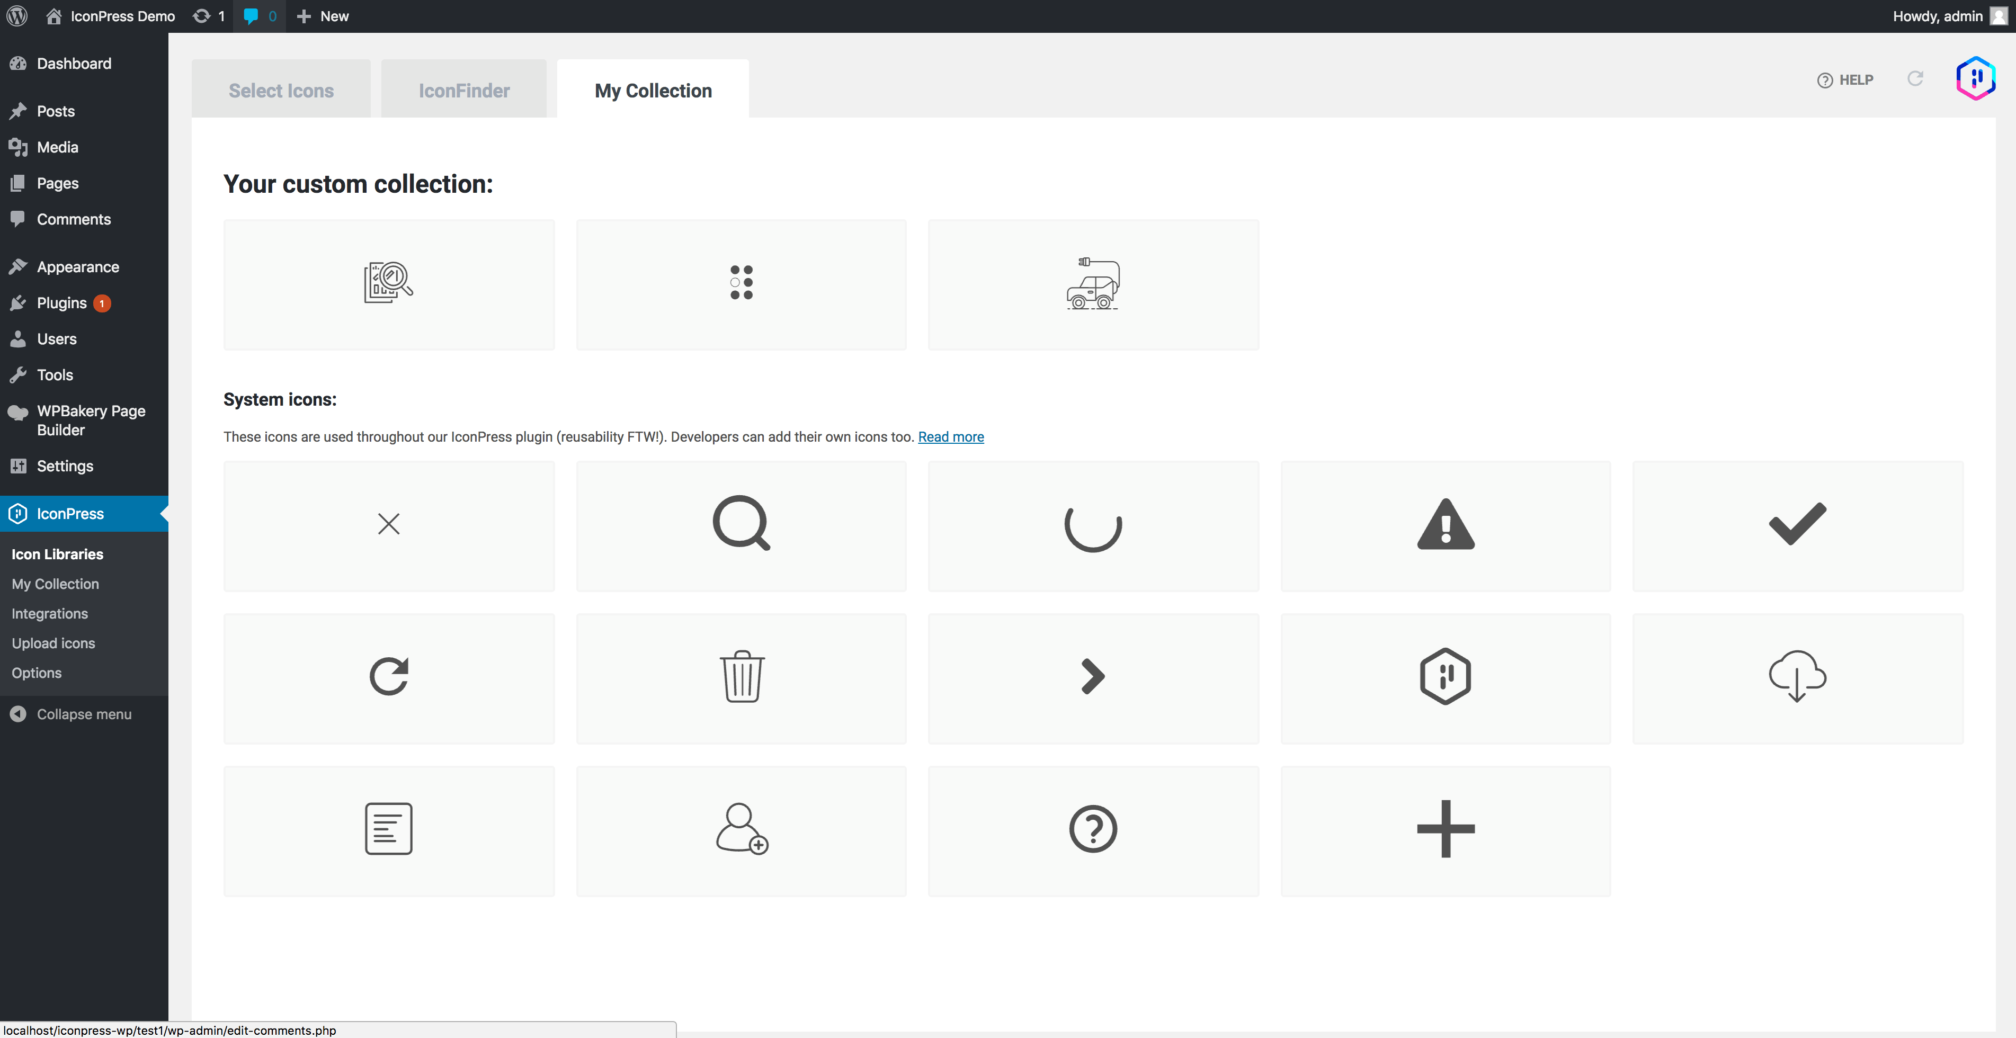Click the magnifying glass search system icon

741,525
